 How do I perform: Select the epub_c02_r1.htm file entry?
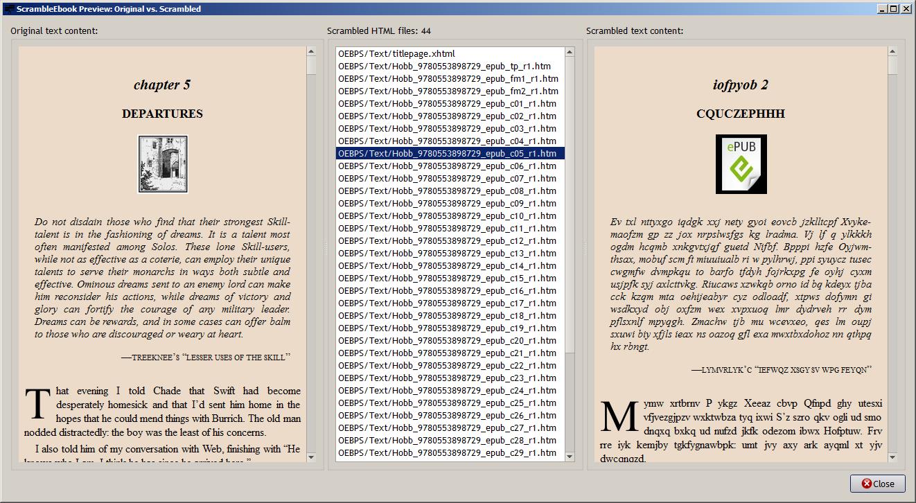450,116
